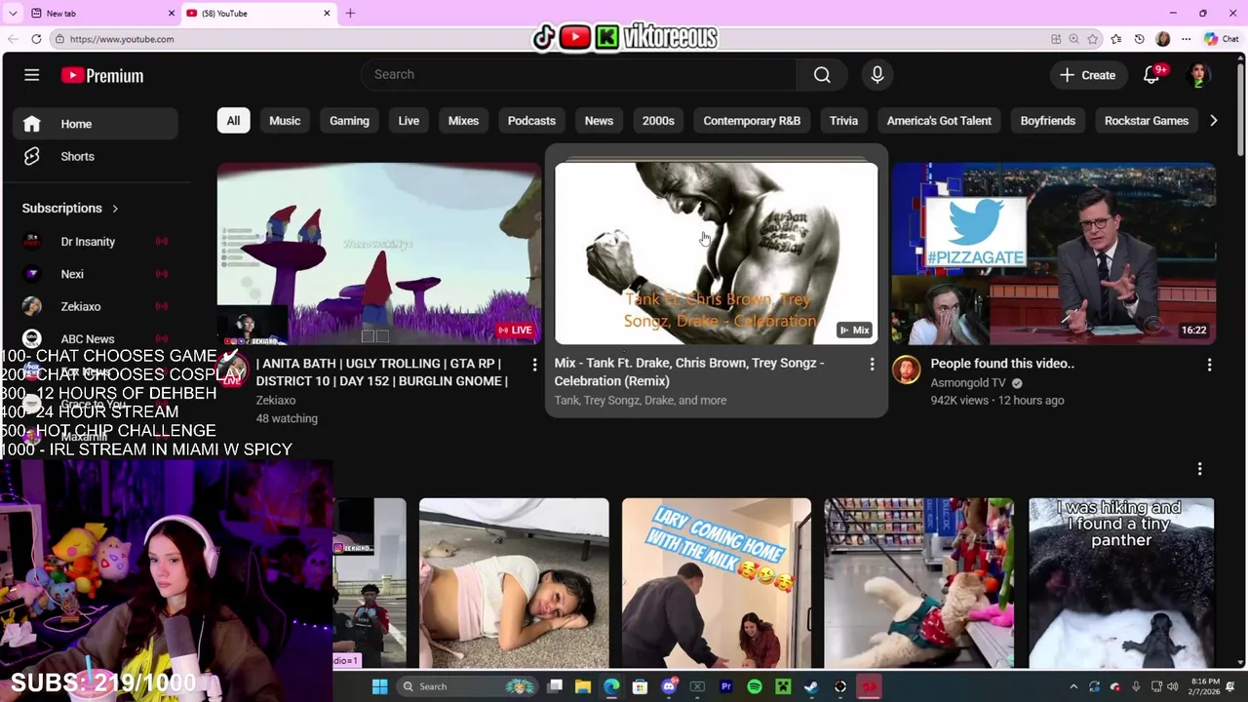
Task: Click the address bar URL
Action: pyautogui.click(x=122, y=39)
